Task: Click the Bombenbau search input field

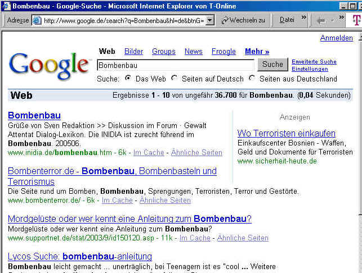Action: coord(176,65)
